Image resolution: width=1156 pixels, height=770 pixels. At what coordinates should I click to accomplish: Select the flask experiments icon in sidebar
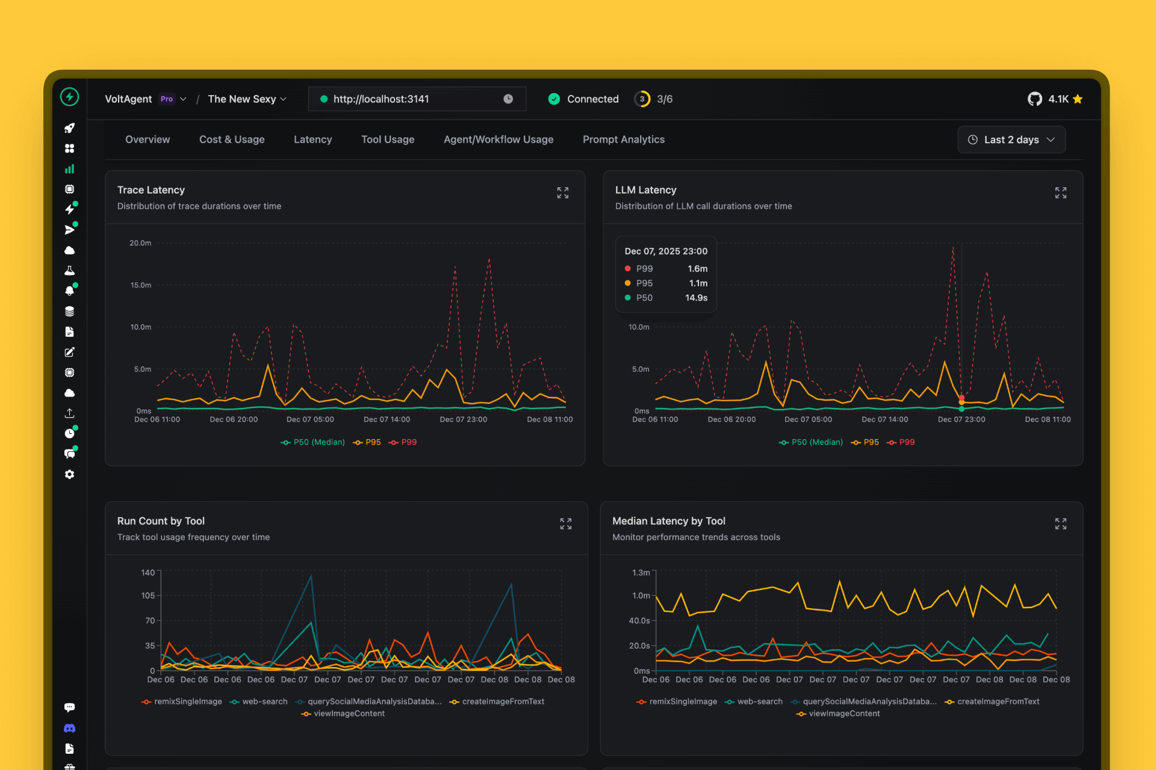click(70, 270)
